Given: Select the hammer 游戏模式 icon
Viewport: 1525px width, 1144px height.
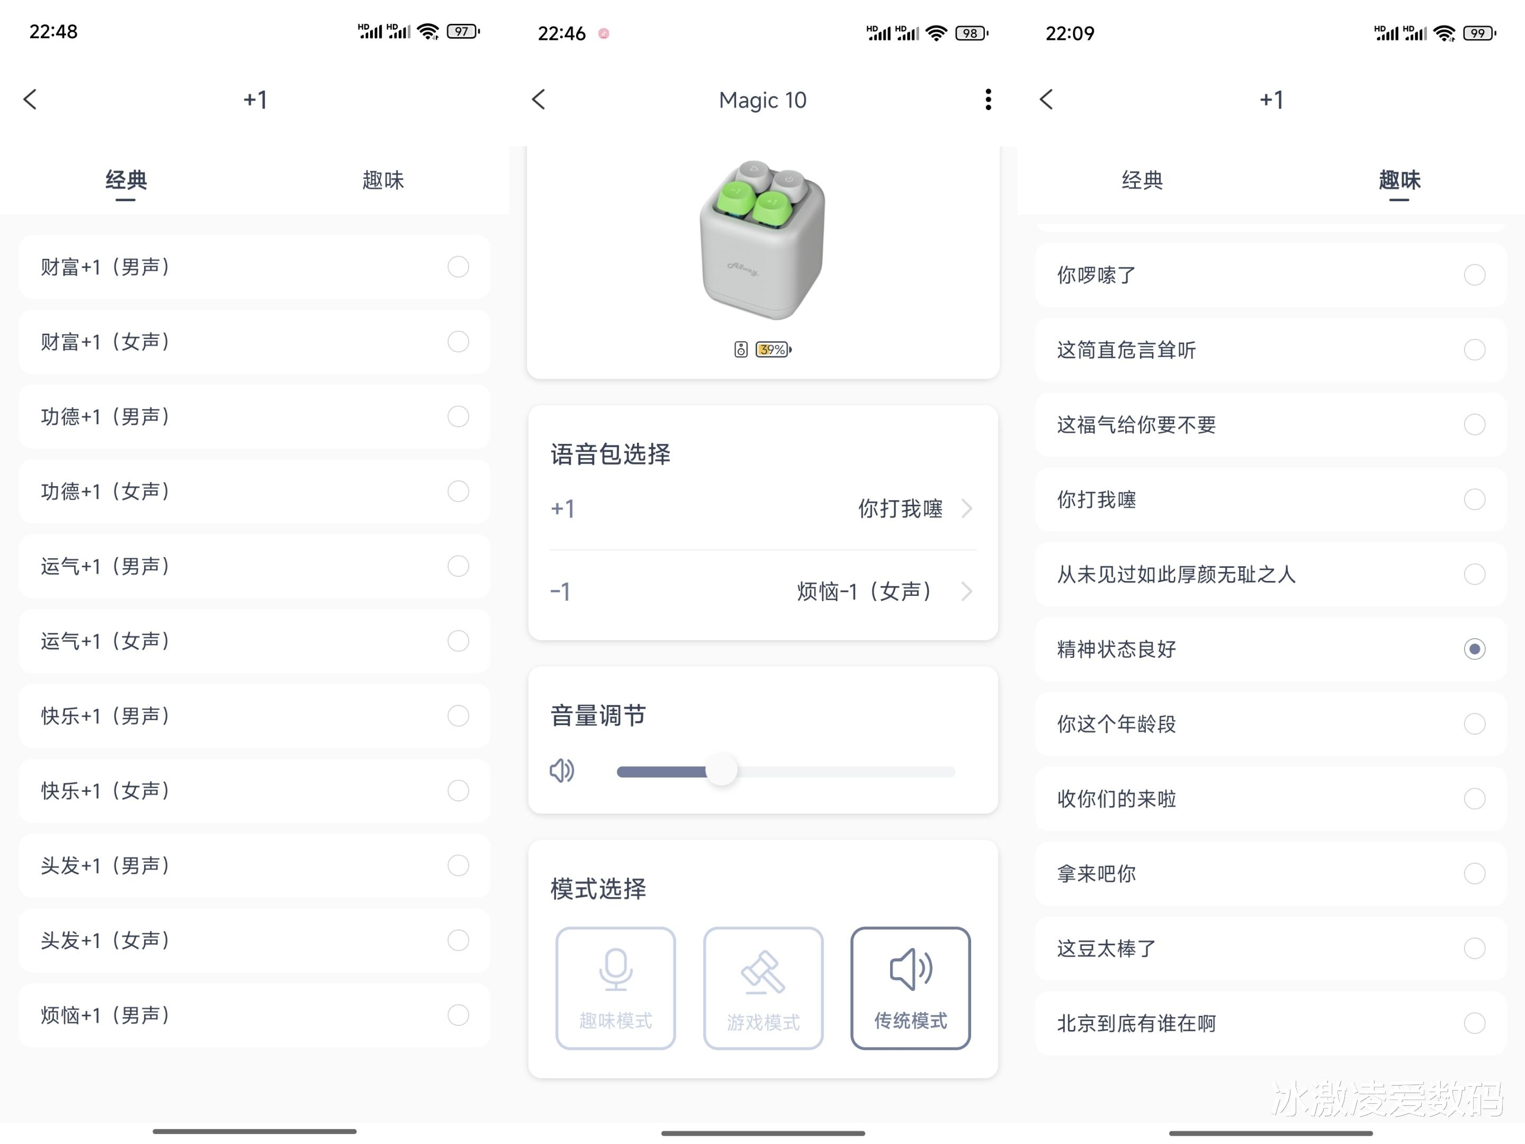Looking at the screenshot, I should point(762,972).
